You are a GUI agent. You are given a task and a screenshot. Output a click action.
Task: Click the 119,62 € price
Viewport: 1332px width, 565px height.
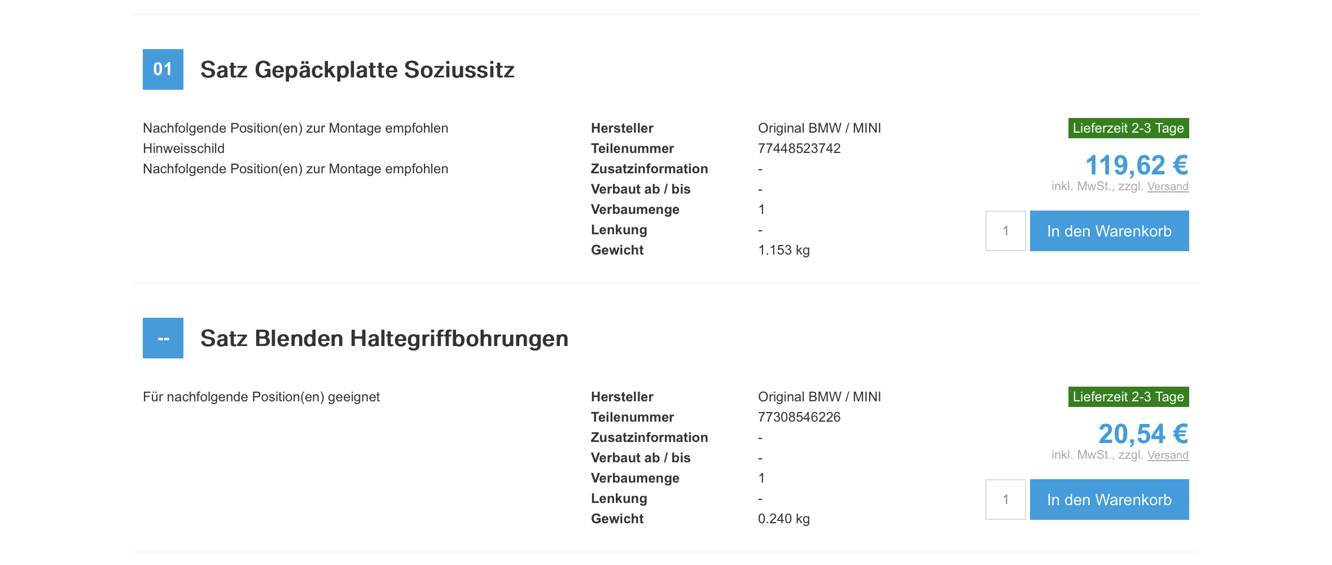pyautogui.click(x=1137, y=165)
